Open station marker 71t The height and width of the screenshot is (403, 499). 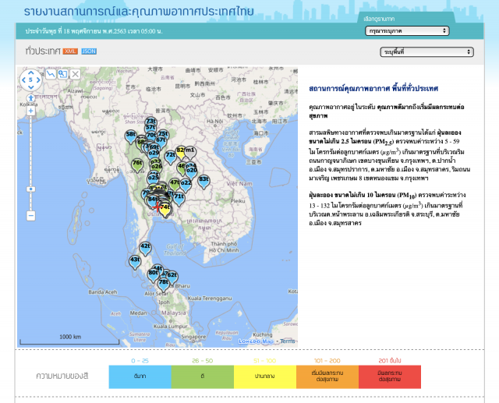[x=179, y=199]
